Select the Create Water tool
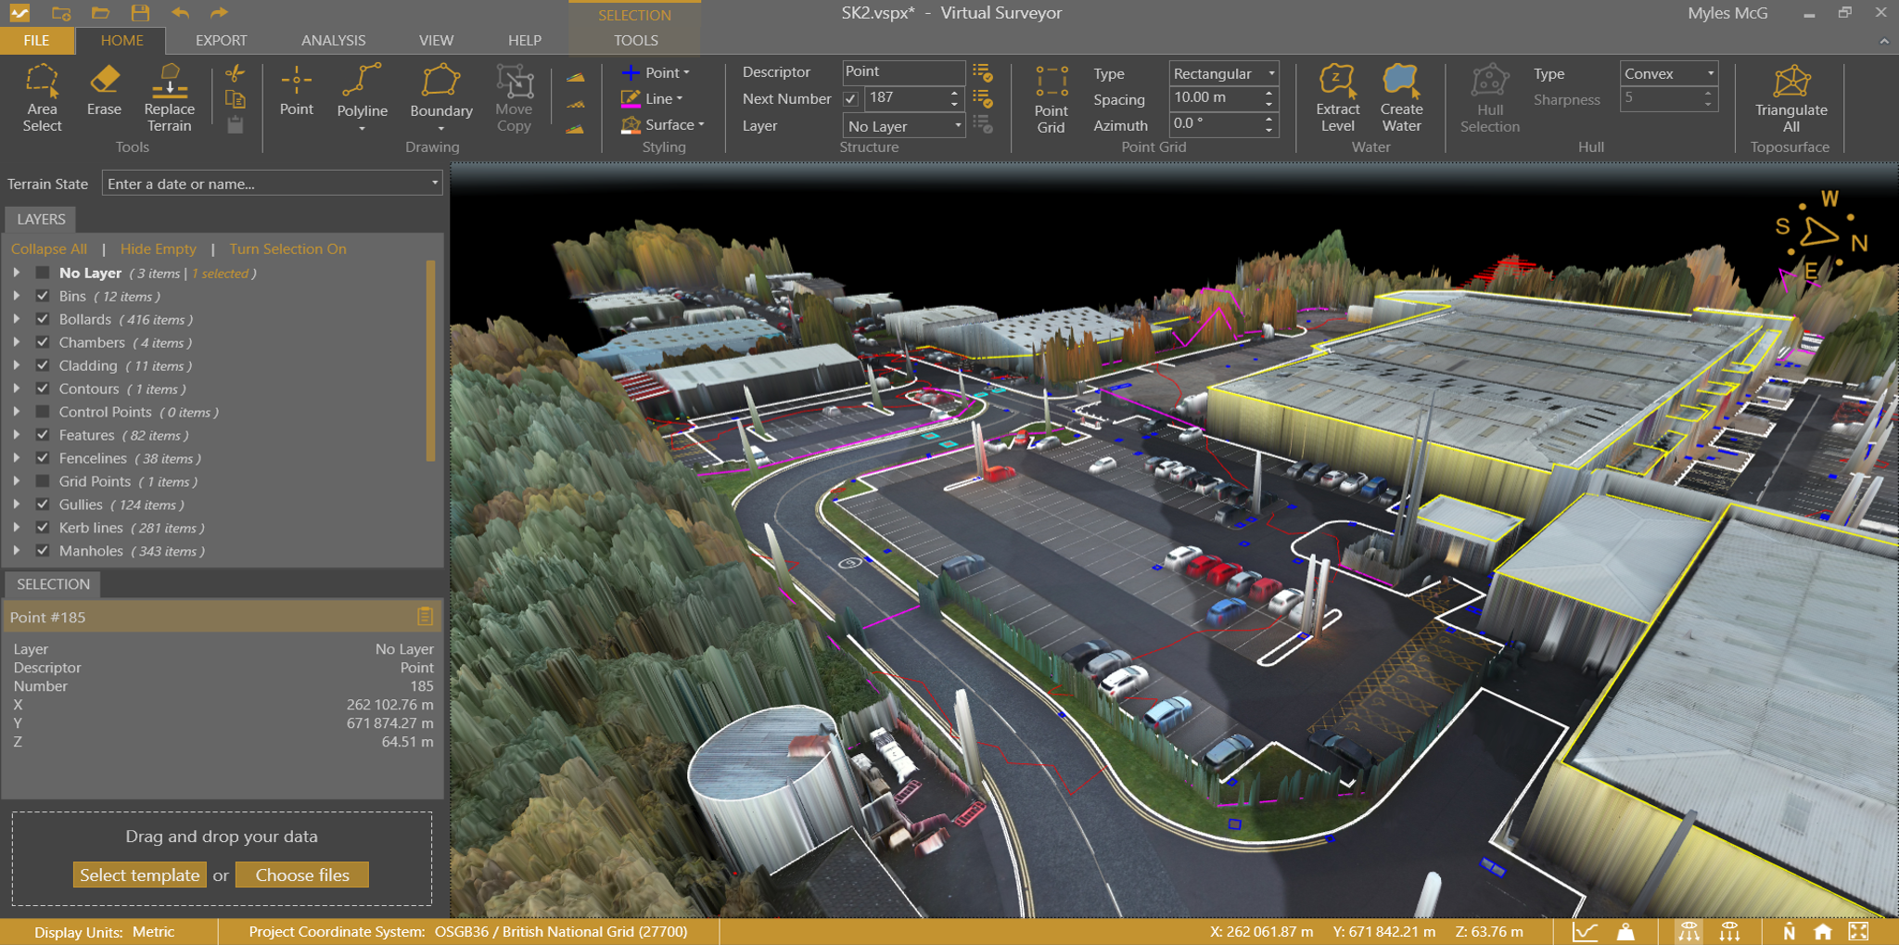This screenshot has width=1899, height=945. (1400, 98)
